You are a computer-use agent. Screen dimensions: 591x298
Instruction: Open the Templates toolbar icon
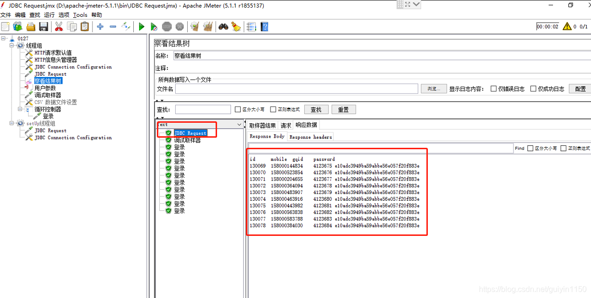point(18,26)
